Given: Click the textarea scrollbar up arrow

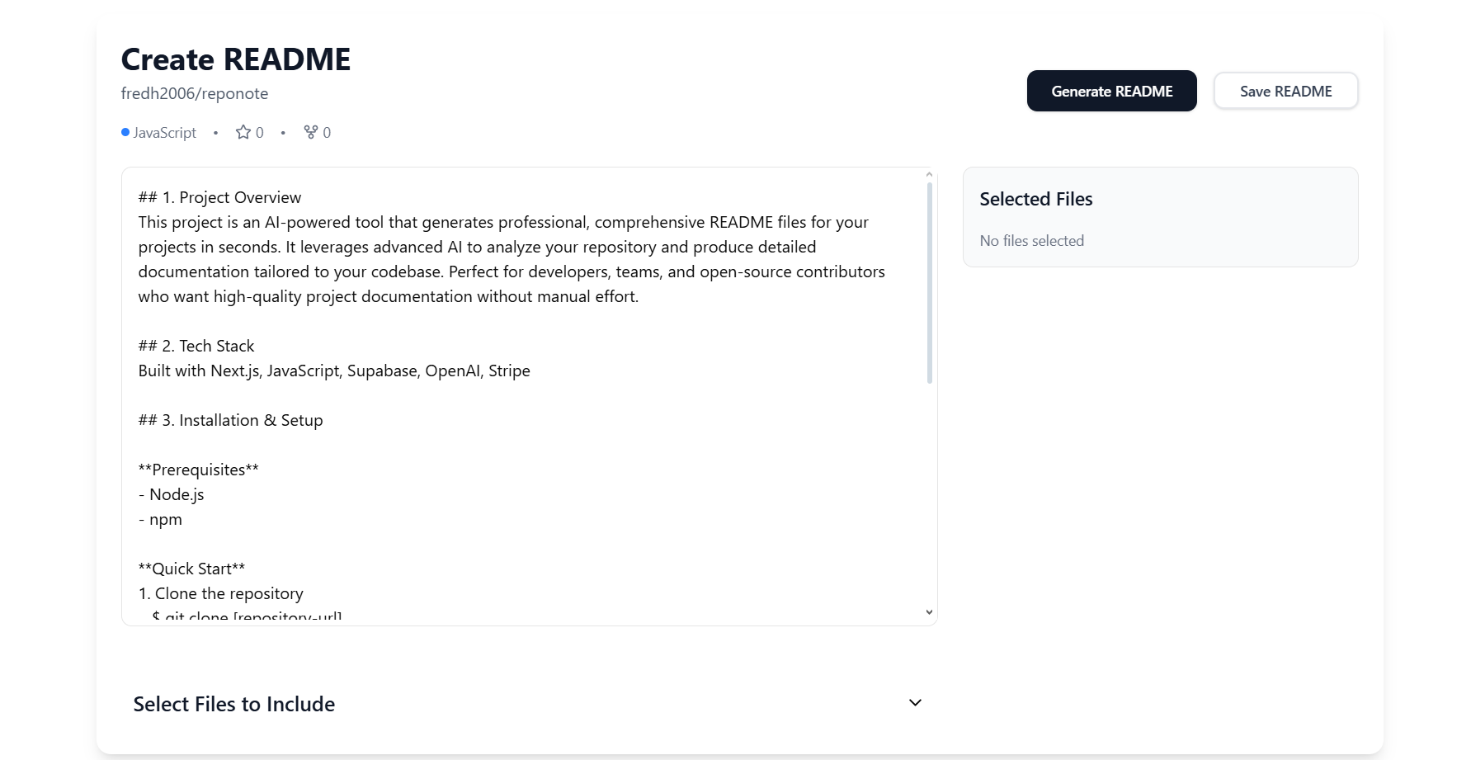Looking at the screenshot, I should 929,175.
